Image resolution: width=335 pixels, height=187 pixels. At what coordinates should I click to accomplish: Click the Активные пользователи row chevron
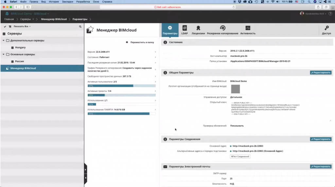tap(155, 82)
